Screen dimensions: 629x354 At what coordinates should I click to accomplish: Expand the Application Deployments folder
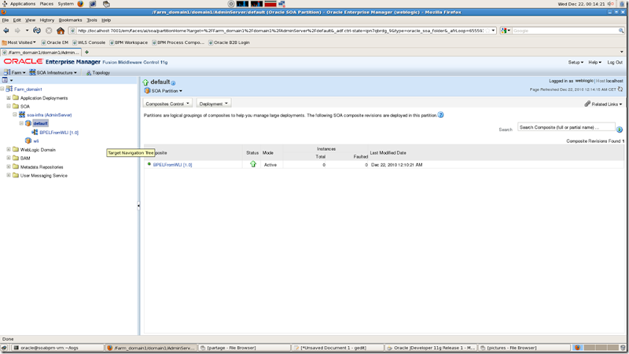(x=9, y=97)
